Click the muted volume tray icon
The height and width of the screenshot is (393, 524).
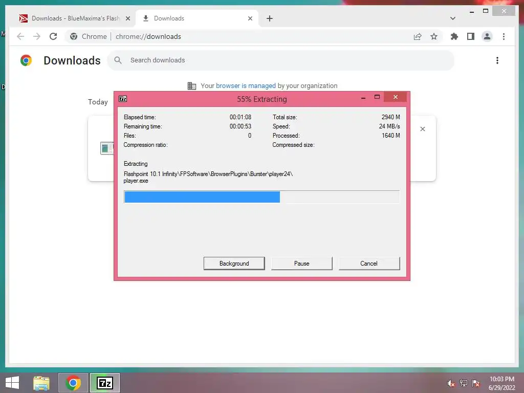(451, 383)
